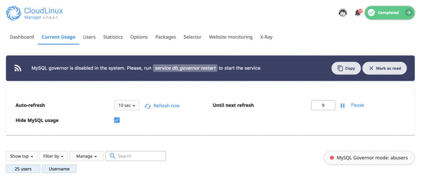Switch to the Selector tab
423x186 pixels.
(192, 37)
